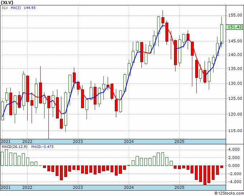Screen dimensions: 244x196
Task: Click the 2.000 MACD axis label
Action: (234, 158)
